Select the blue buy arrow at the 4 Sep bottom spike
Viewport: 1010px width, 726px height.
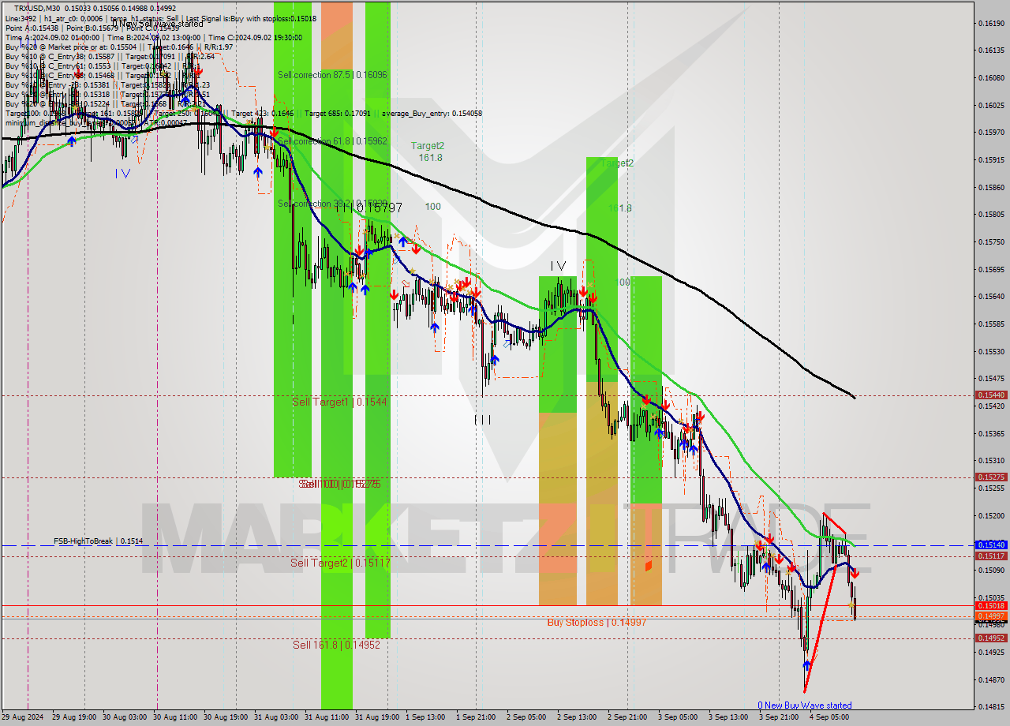[x=806, y=667]
